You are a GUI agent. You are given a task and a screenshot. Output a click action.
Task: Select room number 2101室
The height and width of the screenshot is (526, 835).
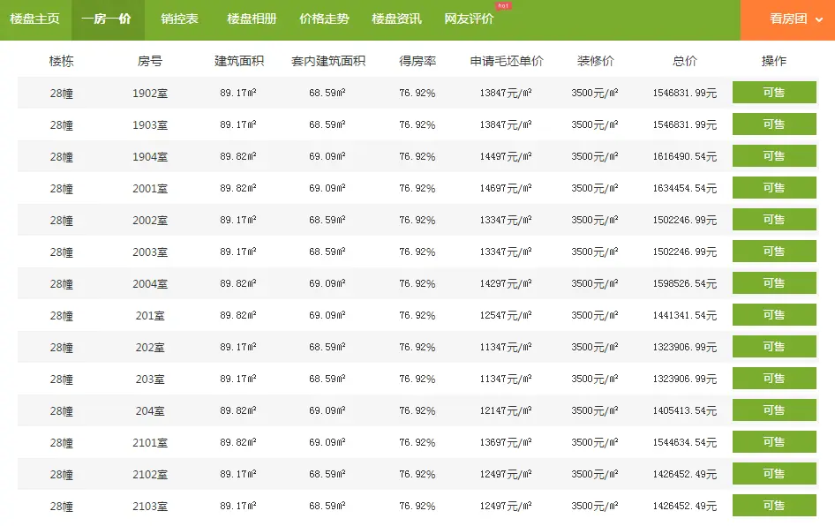tap(150, 443)
